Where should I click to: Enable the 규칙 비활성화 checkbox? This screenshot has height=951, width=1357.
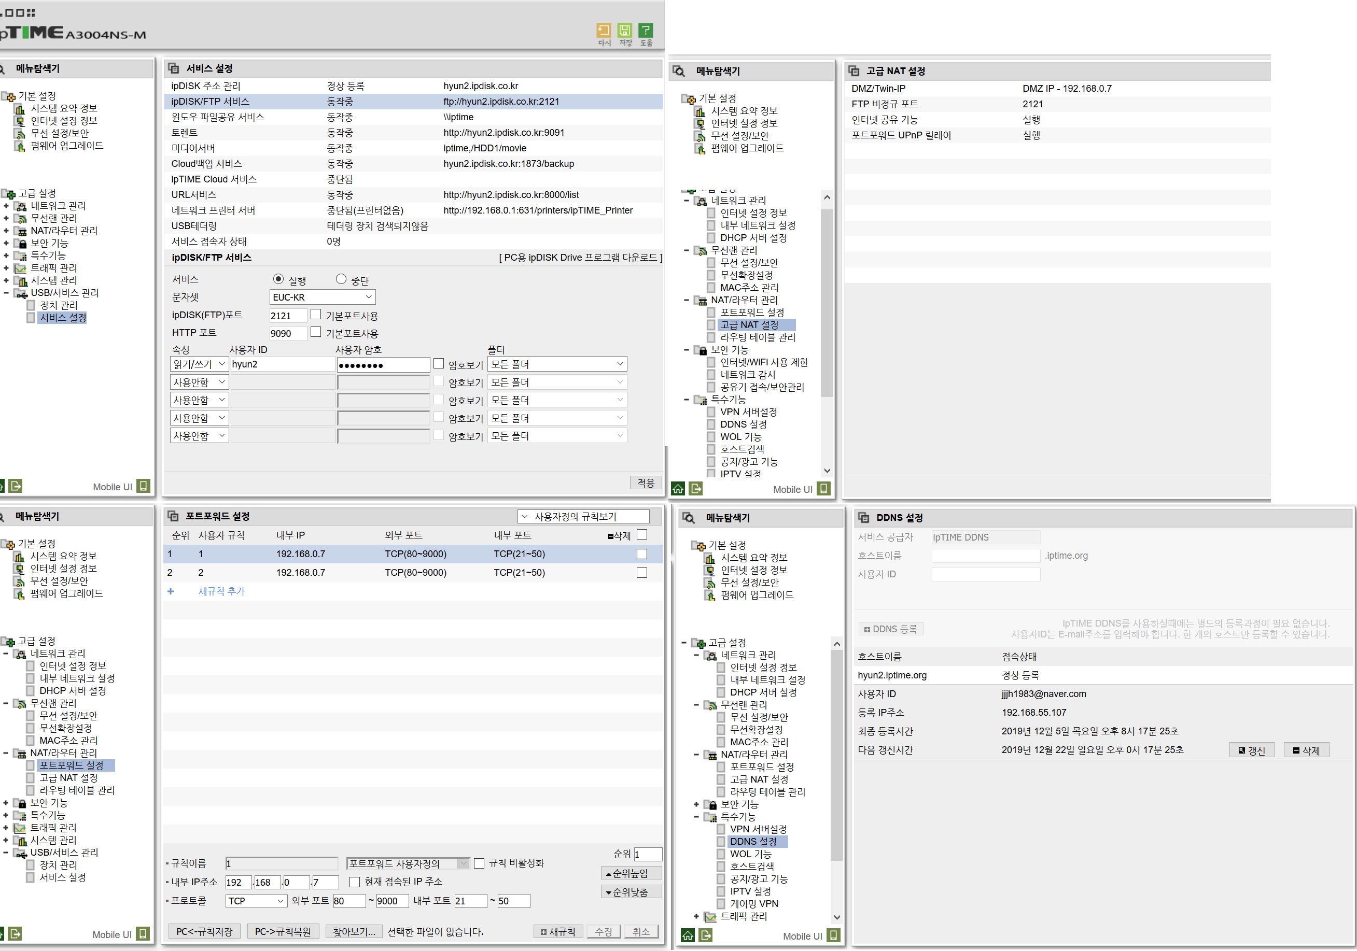pyautogui.click(x=479, y=863)
